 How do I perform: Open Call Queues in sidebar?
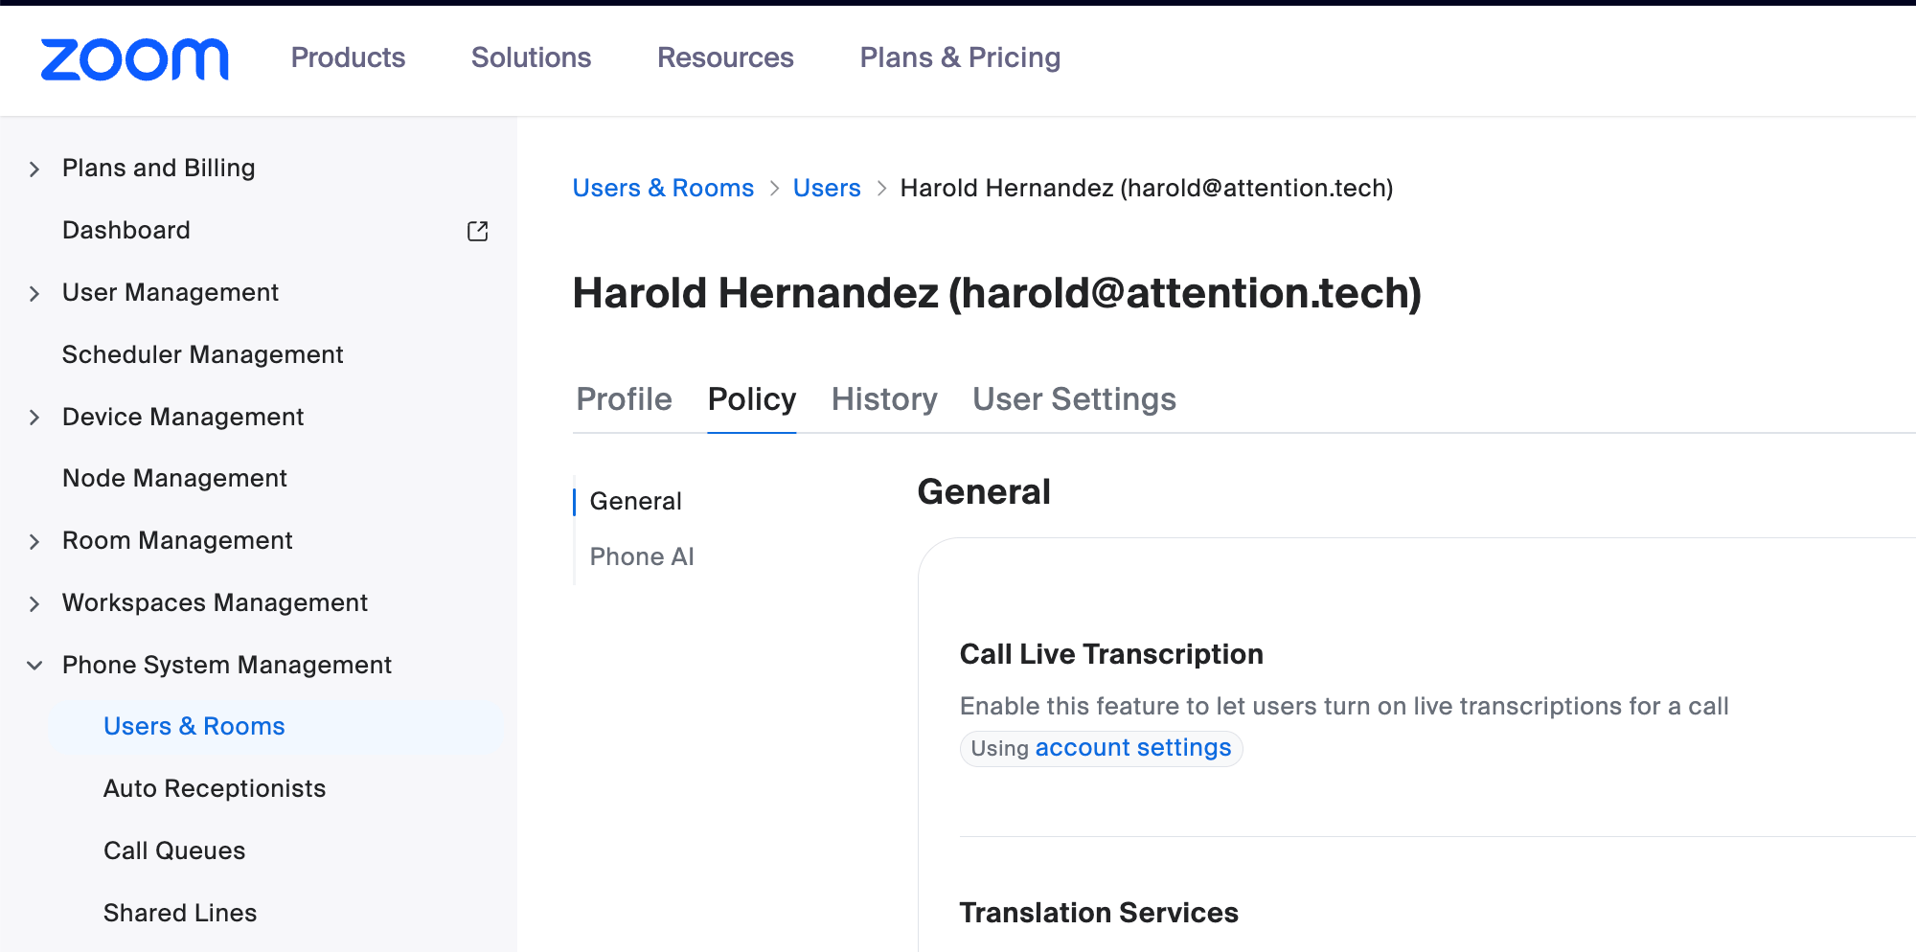tap(174, 850)
